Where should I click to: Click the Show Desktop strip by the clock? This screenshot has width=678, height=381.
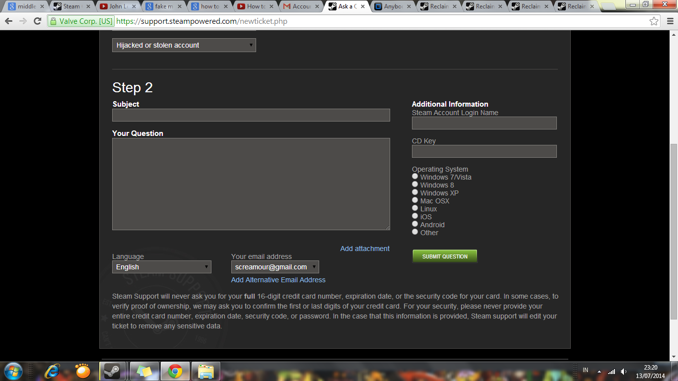tap(675, 371)
